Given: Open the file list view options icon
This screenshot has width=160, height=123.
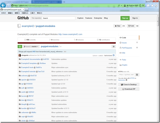Looking at the screenshot, I should (x=113, y=47).
